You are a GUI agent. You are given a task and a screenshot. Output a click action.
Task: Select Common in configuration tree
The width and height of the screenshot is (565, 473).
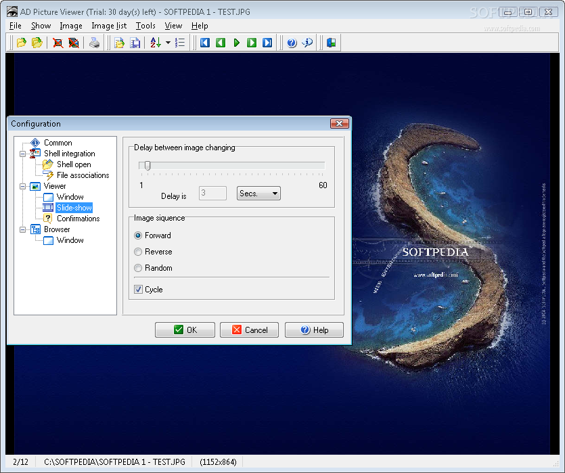58,143
